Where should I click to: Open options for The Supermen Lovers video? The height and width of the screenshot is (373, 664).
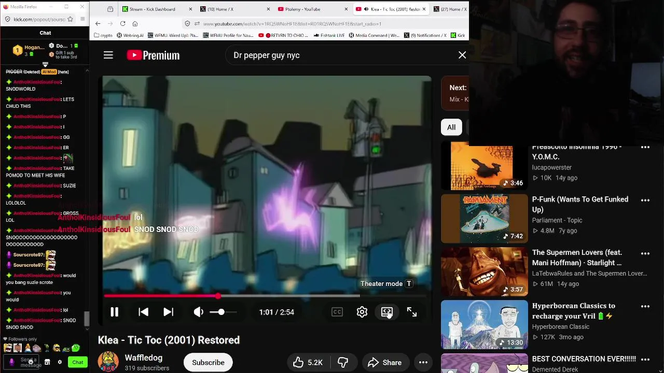point(645,253)
